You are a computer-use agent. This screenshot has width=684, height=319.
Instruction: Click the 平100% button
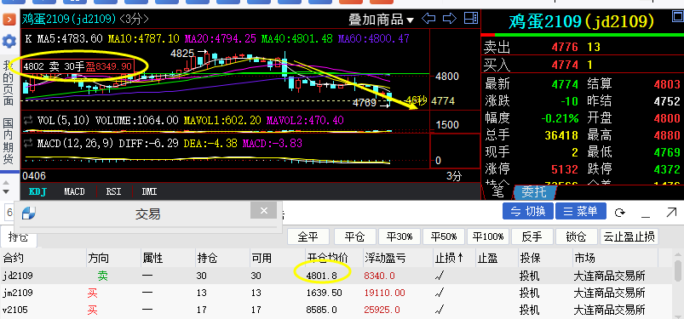pos(488,236)
